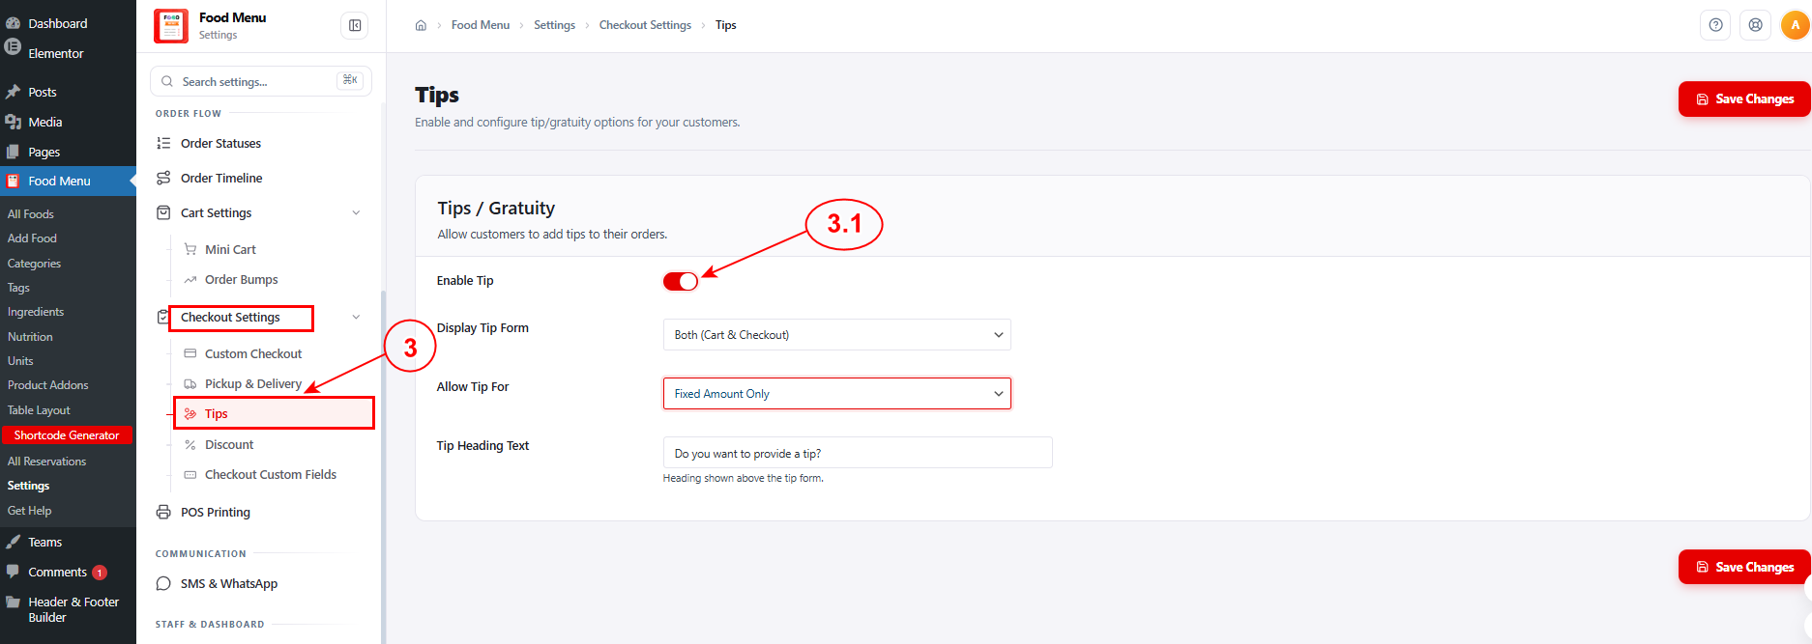Open POS Printing settings
The image size is (1812, 644).
[x=215, y=512]
